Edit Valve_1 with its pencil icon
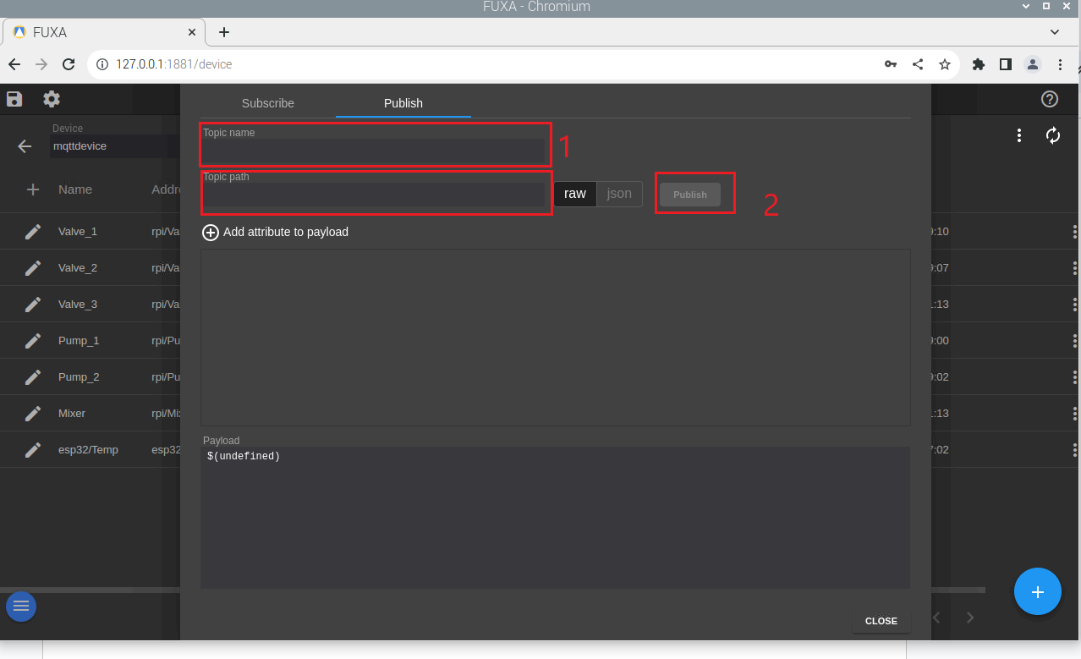The height and width of the screenshot is (659, 1081). [33, 232]
